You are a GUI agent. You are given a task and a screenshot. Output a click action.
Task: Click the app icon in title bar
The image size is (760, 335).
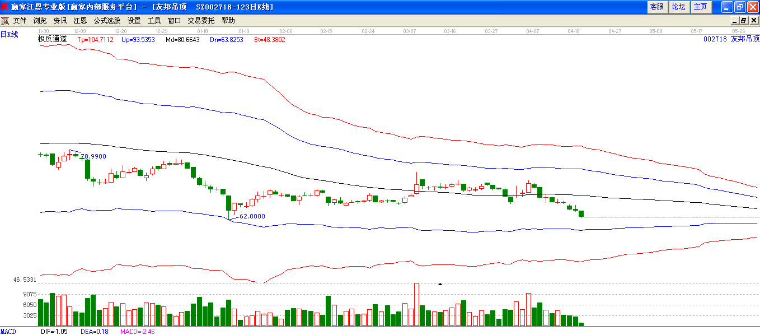(5, 7)
